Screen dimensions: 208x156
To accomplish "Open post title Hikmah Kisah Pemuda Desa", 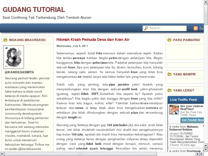I will pos(93,40).
